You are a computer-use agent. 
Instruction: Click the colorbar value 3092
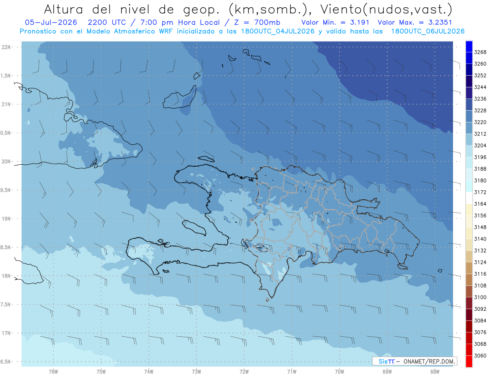click(480, 309)
